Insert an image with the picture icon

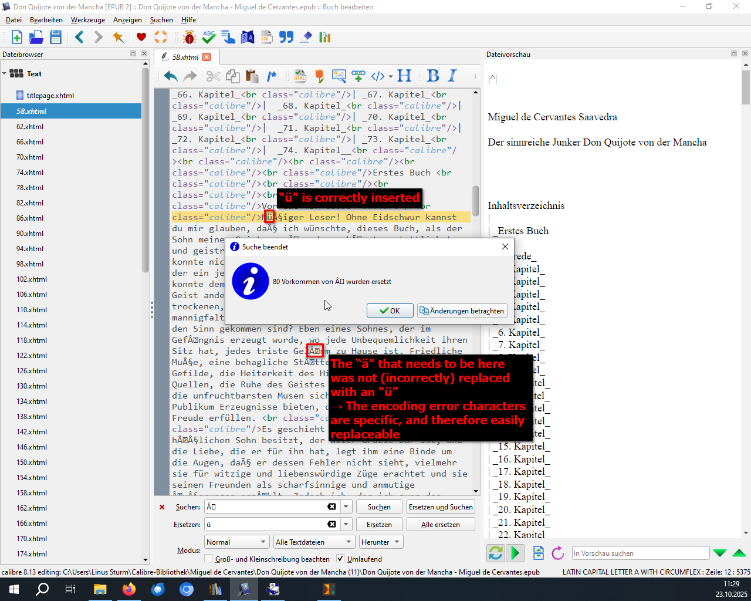pos(339,76)
